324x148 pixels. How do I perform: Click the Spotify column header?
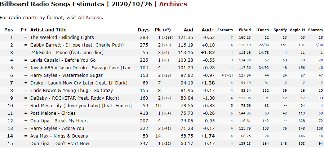[x=280, y=30]
